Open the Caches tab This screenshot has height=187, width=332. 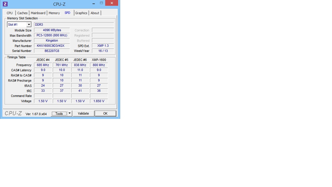[22, 13]
